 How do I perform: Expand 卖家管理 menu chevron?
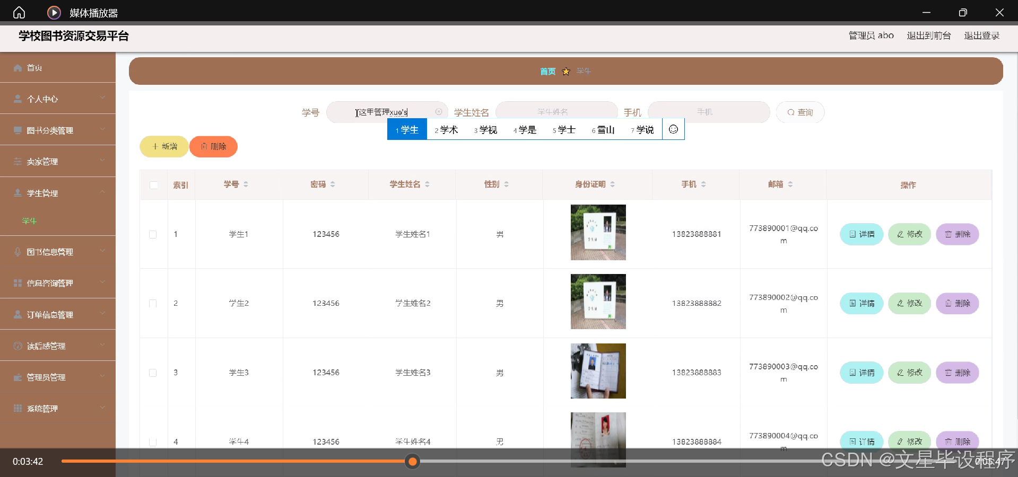click(x=102, y=161)
